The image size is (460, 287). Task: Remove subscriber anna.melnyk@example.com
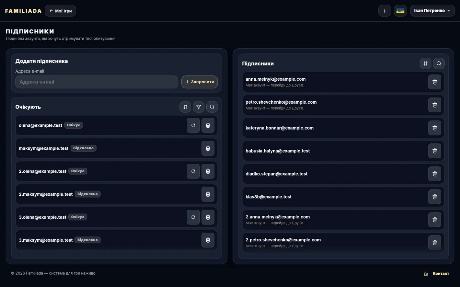(435, 82)
